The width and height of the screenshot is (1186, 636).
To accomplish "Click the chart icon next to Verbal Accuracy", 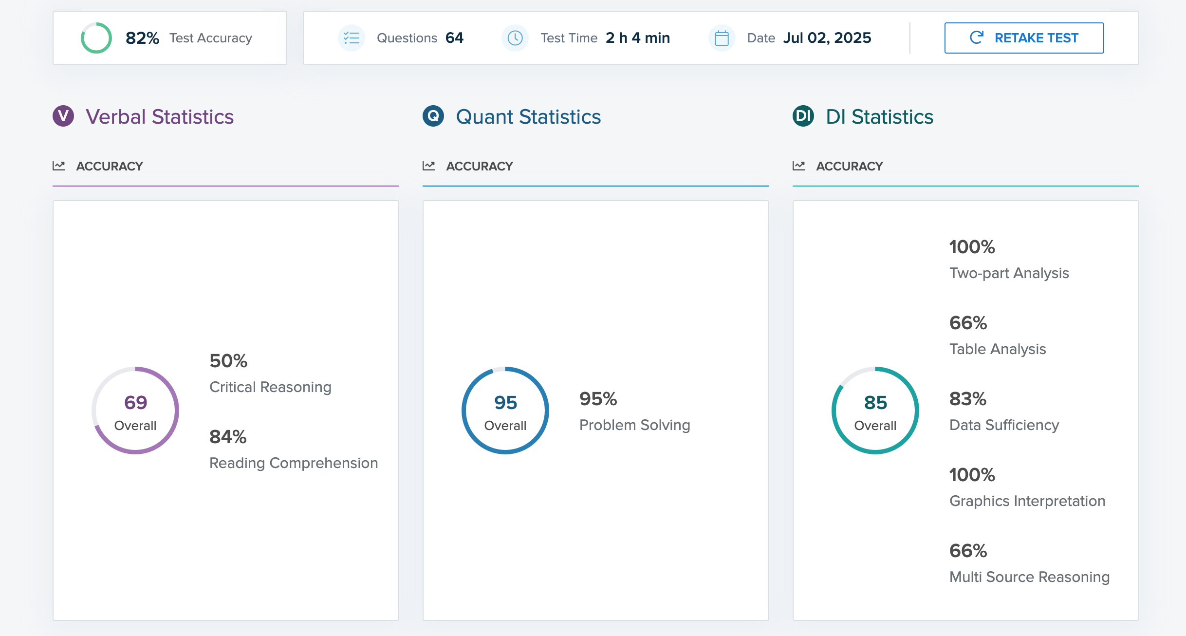I will point(59,166).
